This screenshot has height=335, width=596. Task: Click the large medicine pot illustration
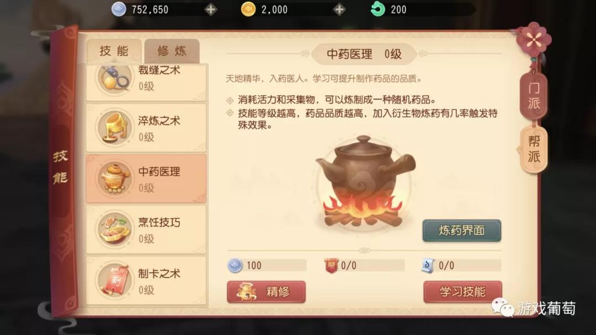pyautogui.click(x=364, y=181)
